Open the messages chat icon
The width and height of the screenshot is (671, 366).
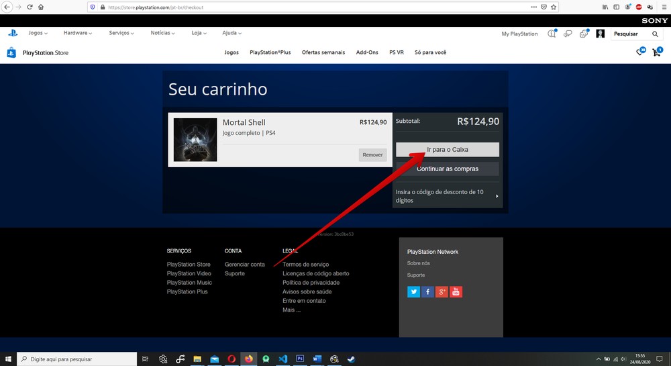click(568, 34)
